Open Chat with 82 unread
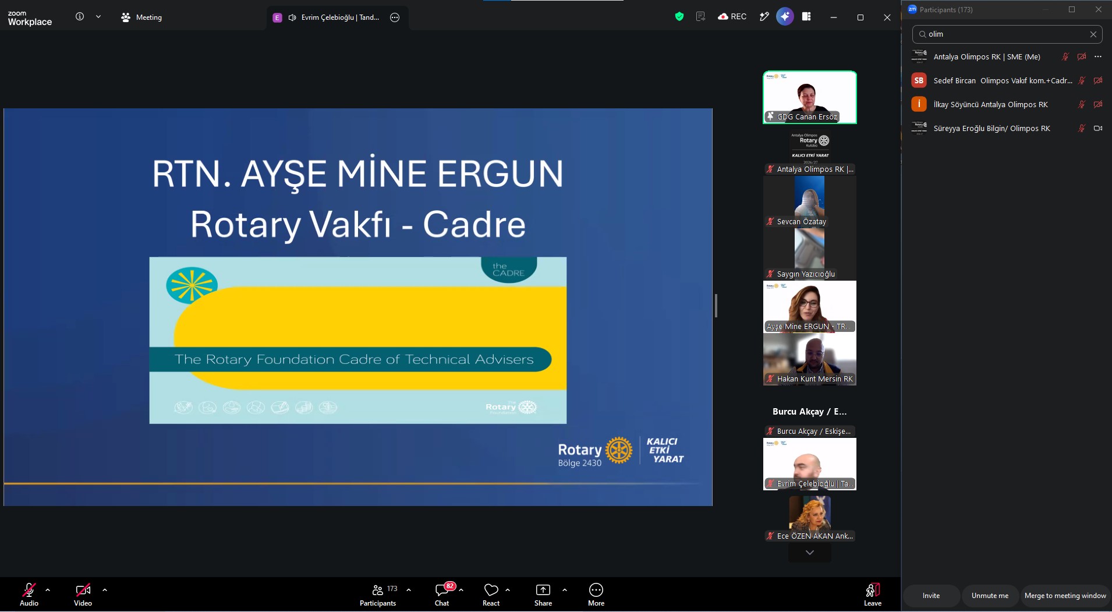 [x=442, y=595]
